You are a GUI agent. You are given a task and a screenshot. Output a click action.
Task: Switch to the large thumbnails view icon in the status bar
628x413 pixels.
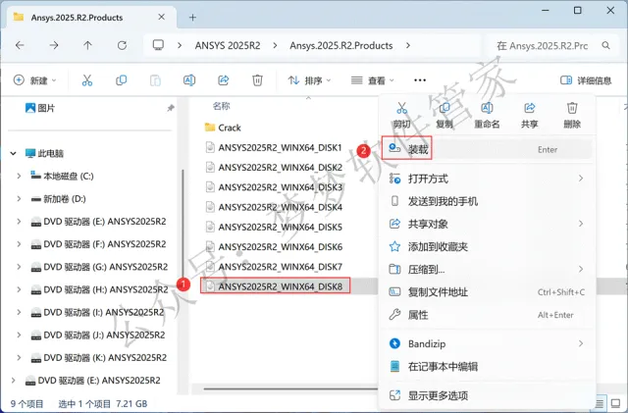click(x=615, y=403)
